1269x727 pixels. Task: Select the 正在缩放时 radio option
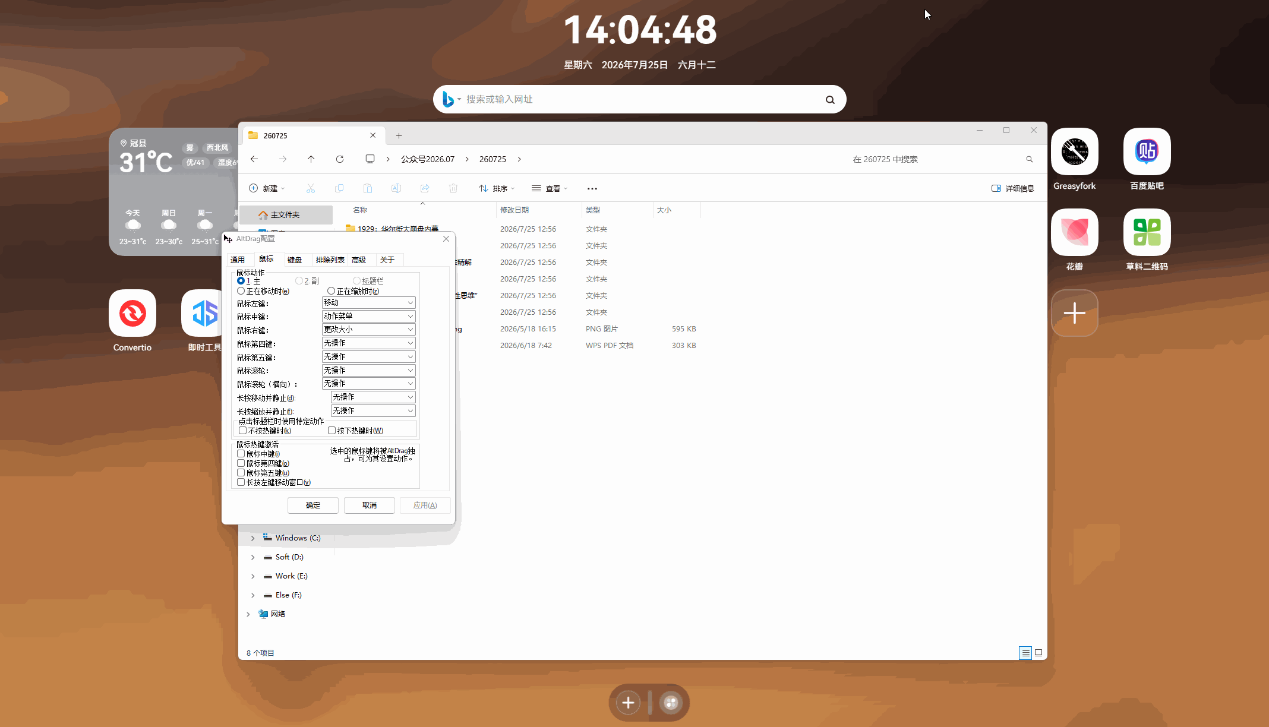pyautogui.click(x=331, y=291)
